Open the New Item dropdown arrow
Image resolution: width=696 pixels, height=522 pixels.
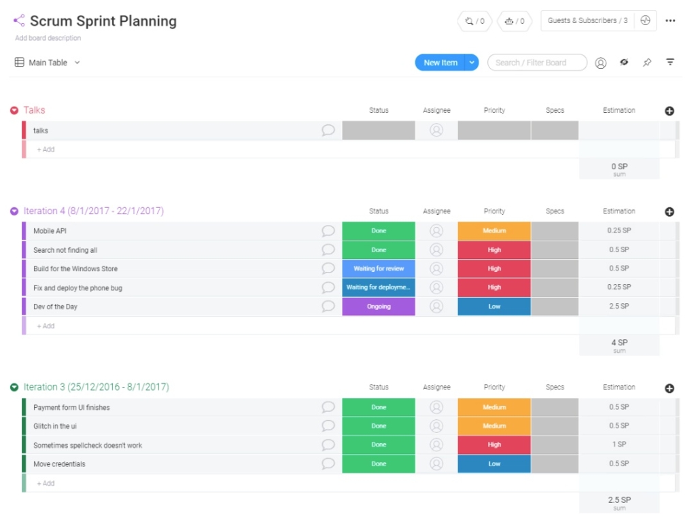tap(472, 62)
